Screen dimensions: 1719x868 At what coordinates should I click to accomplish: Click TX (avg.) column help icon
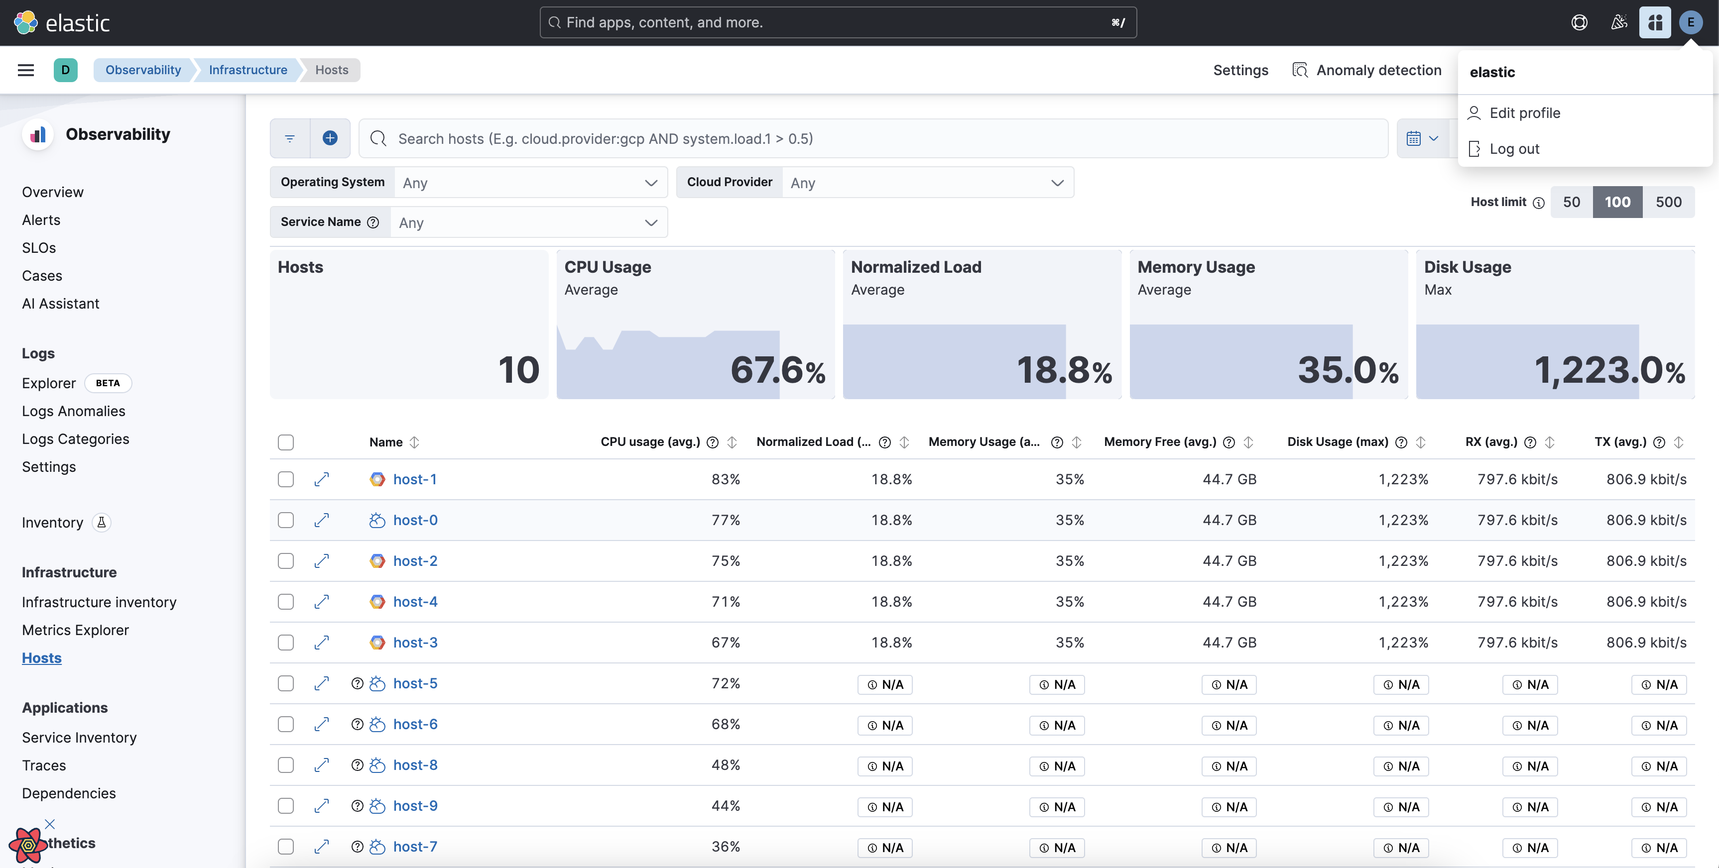[1660, 442]
